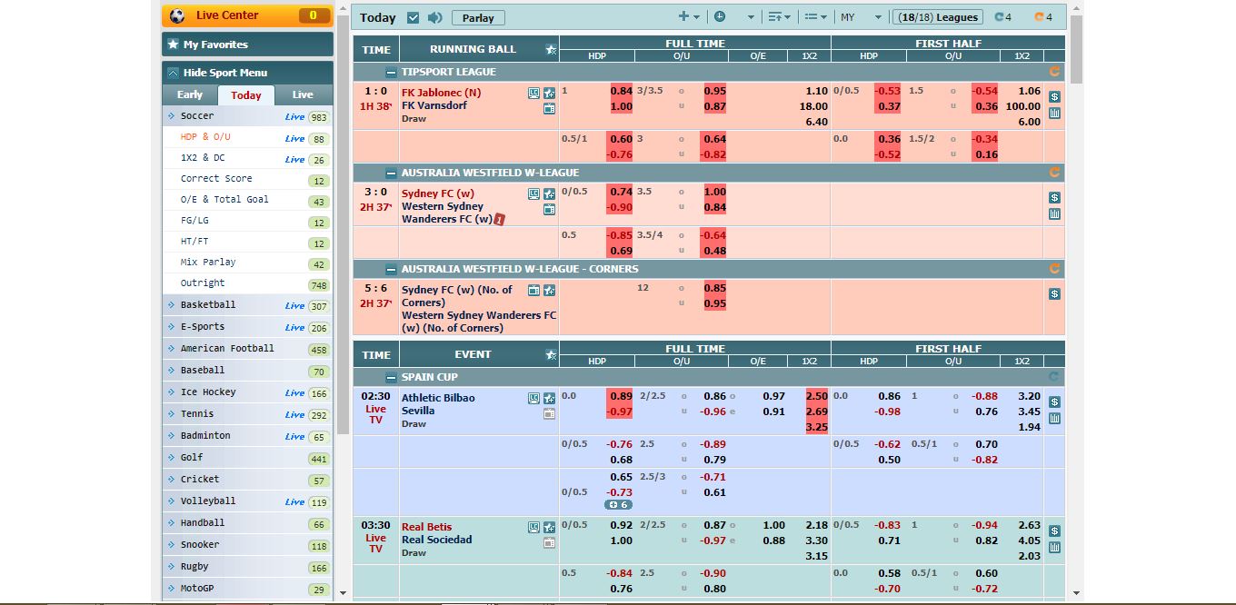
Task: Refresh the Tipsport League section
Action: pos(1054,71)
